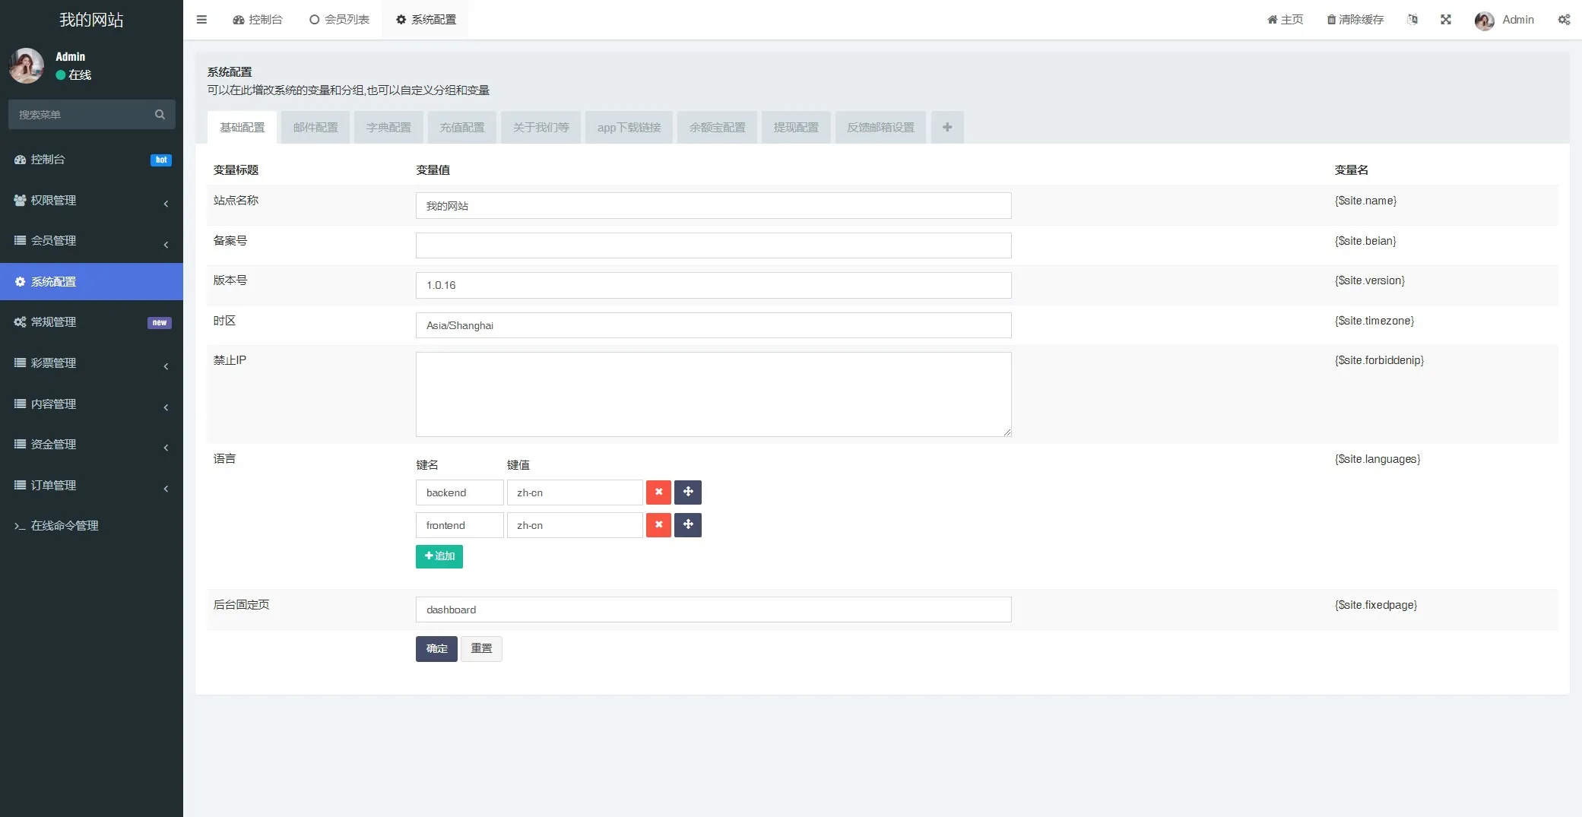Click the search magnifier icon in sidebar
Screen dimensions: 1582x817
160,115
